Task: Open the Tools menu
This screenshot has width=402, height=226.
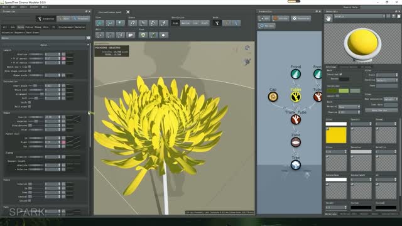Action: pyautogui.click(x=24, y=7)
